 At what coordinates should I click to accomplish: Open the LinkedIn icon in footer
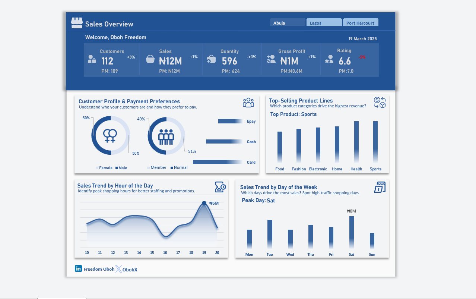pos(78,268)
